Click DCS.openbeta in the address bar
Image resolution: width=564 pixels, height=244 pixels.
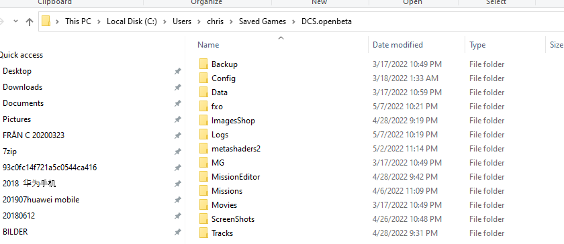tap(326, 21)
